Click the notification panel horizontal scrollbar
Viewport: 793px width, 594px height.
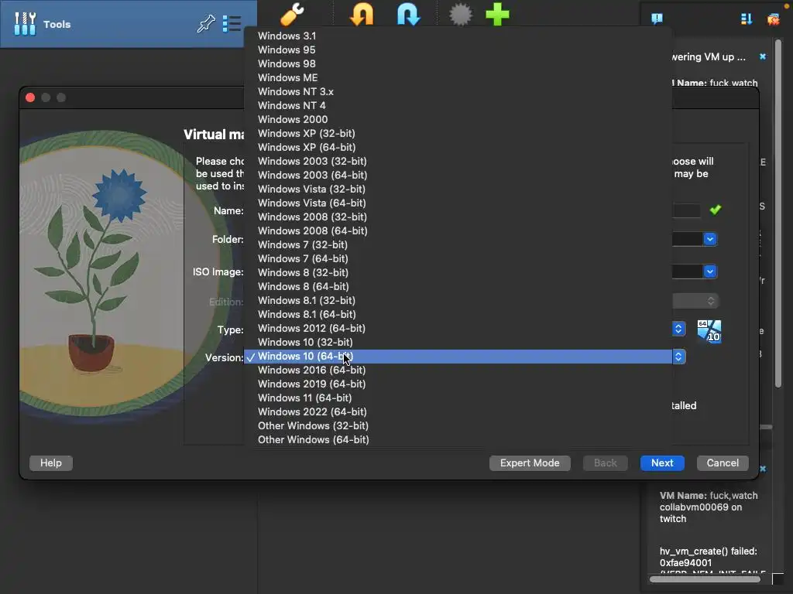coord(705,579)
